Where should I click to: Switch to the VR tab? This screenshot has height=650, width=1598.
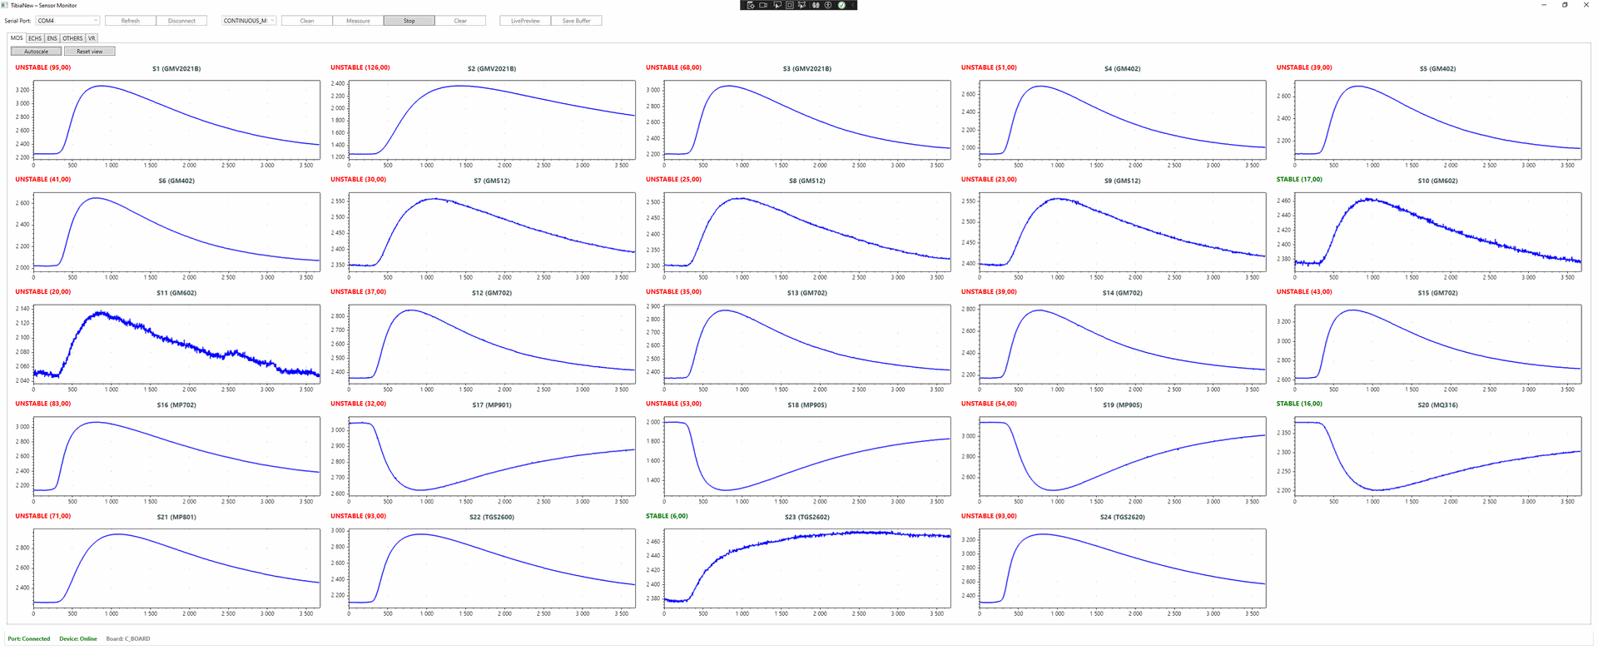(x=92, y=38)
